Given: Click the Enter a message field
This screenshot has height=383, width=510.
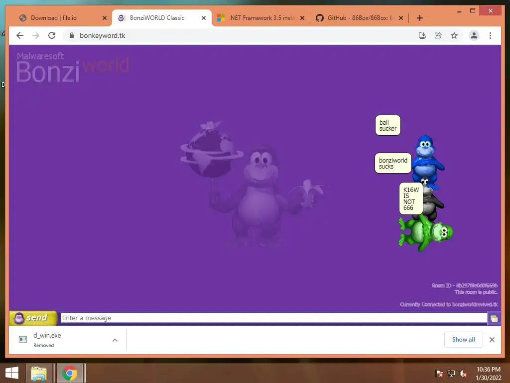Looking at the screenshot, I should 274,318.
